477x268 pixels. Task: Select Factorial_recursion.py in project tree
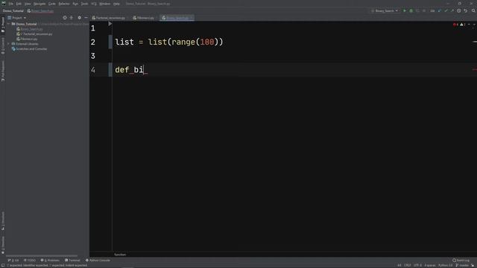point(34,33)
